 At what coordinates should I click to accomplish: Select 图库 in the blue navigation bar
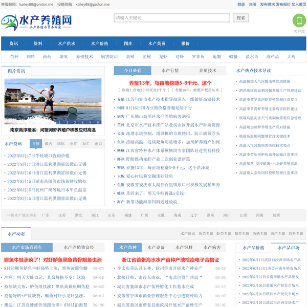point(128,43)
